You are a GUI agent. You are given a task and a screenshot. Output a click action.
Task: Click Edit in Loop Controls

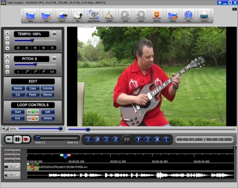point(48,112)
